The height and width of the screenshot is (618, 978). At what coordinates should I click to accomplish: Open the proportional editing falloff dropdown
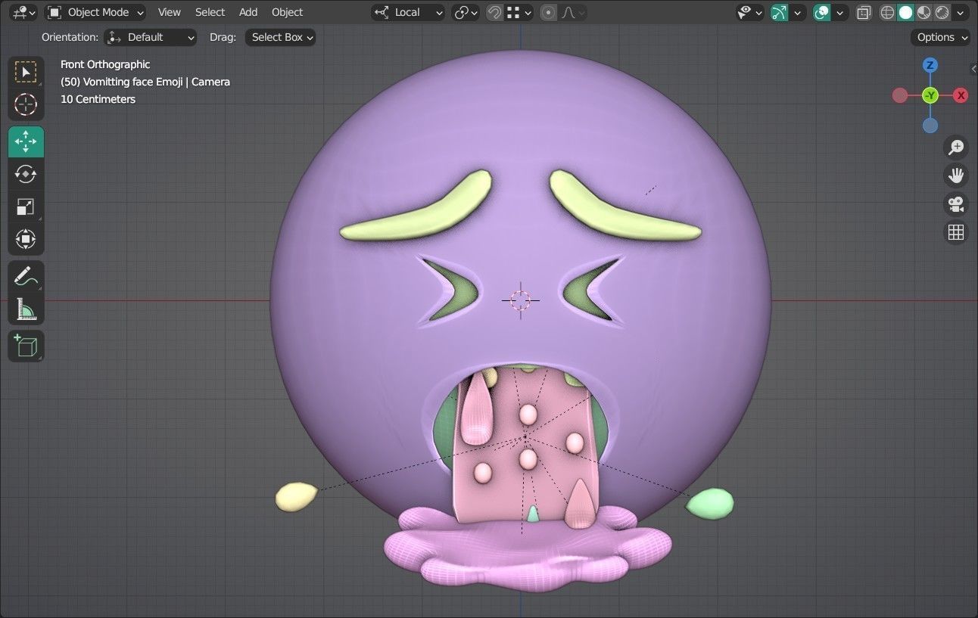point(572,12)
